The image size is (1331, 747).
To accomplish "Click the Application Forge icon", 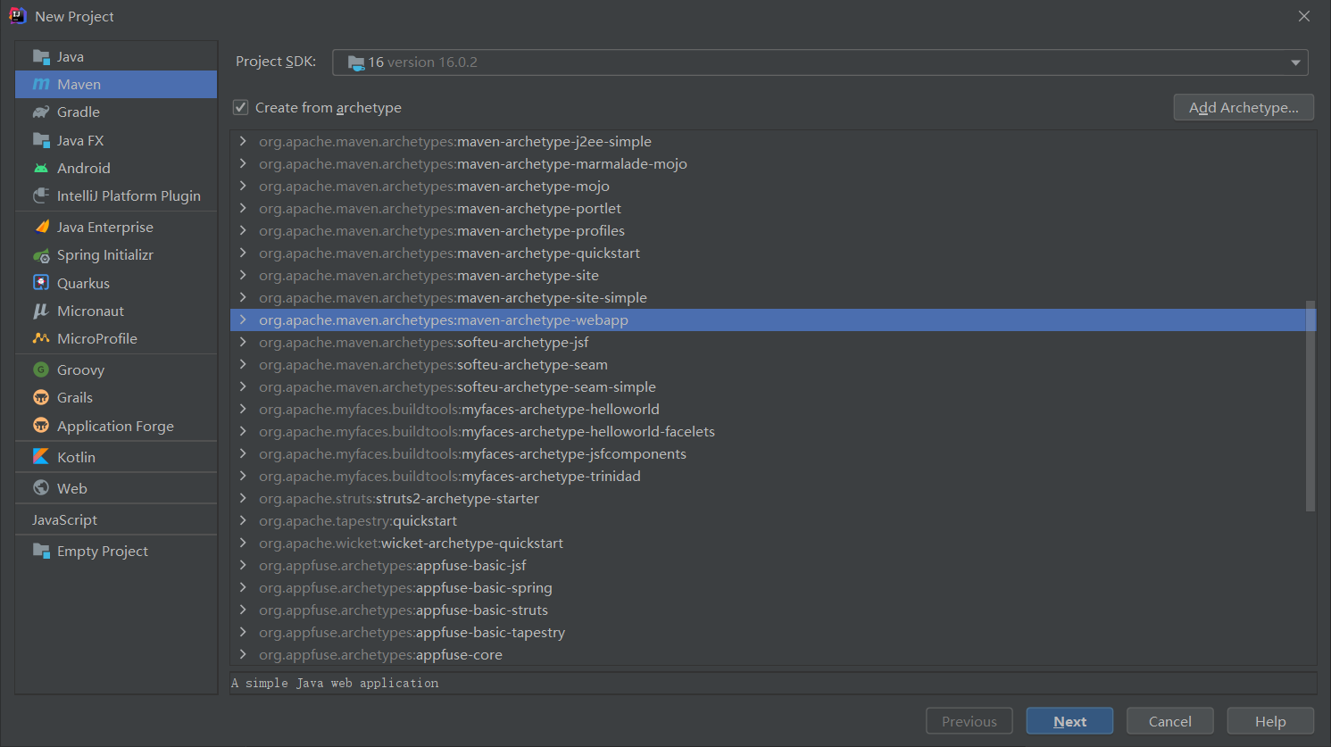I will [x=41, y=426].
